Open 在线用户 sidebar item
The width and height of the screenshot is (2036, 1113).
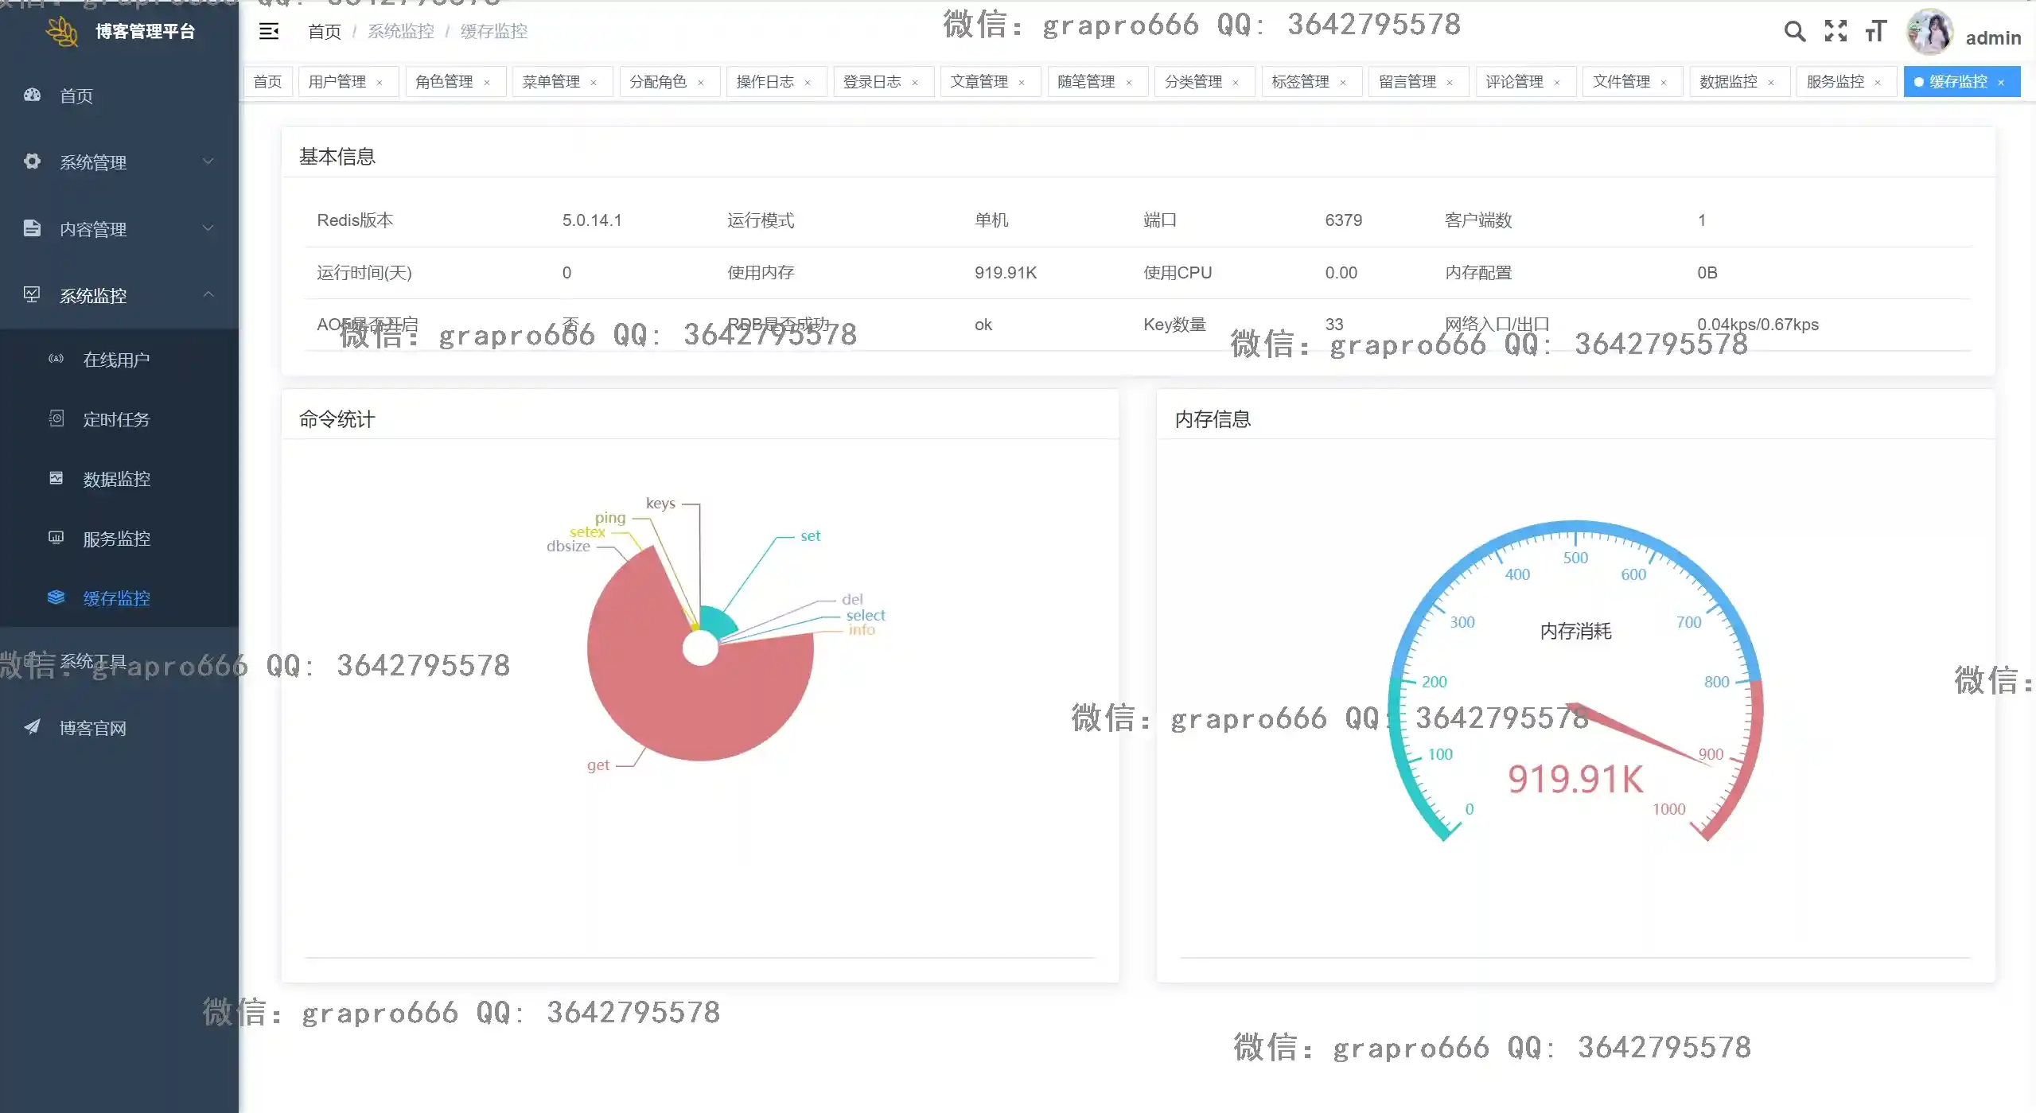coord(116,360)
